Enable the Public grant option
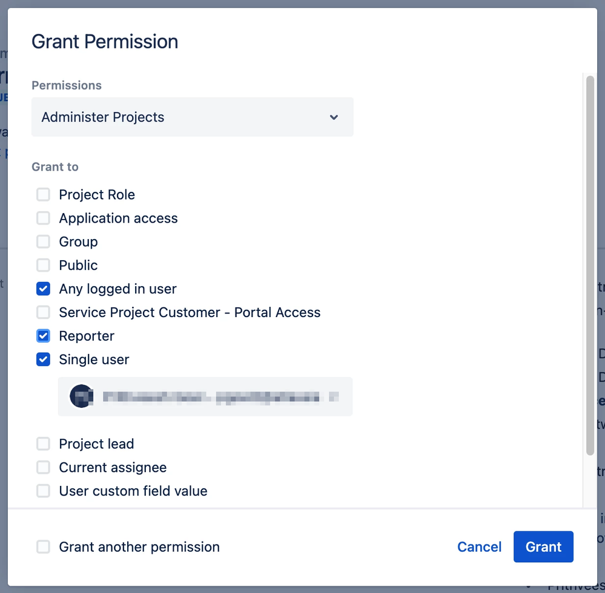Image resolution: width=605 pixels, height=593 pixels. coord(43,265)
